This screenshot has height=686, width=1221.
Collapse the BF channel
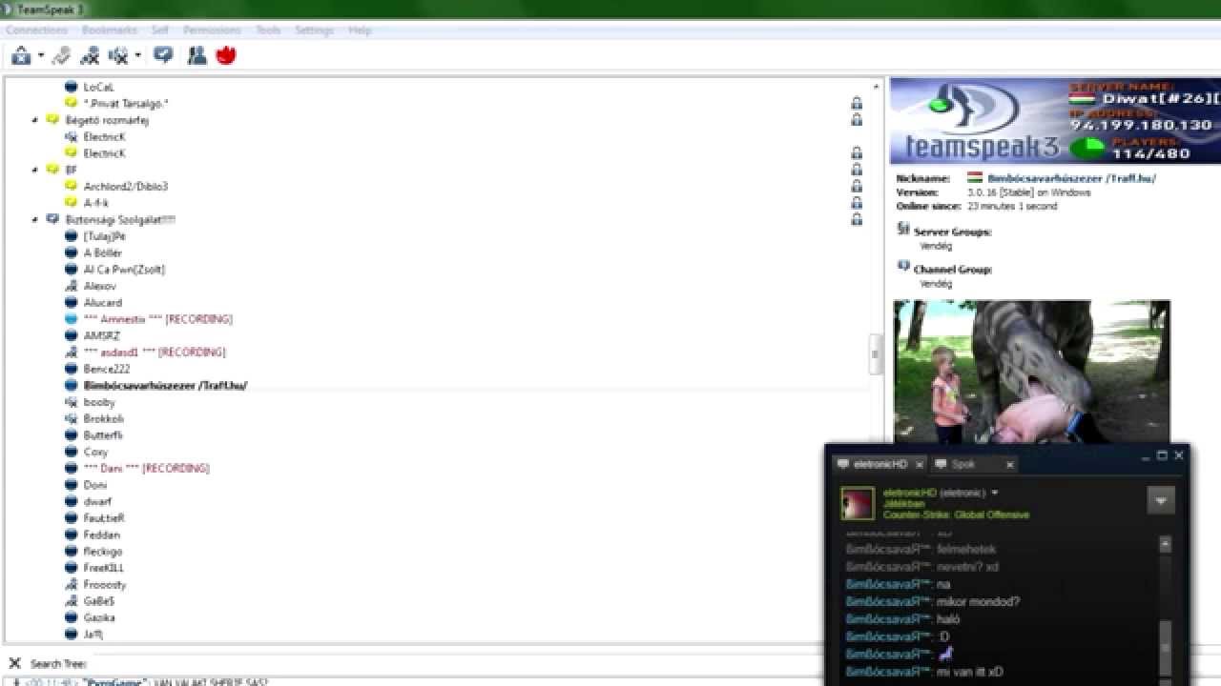click(x=35, y=170)
